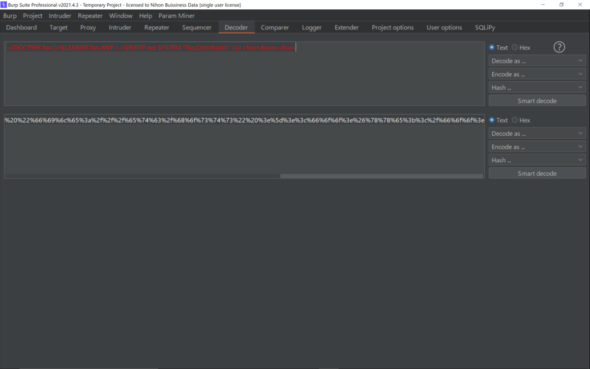The image size is (590, 369).
Task: Restore down the Burp Suite window
Action: click(x=561, y=4)
